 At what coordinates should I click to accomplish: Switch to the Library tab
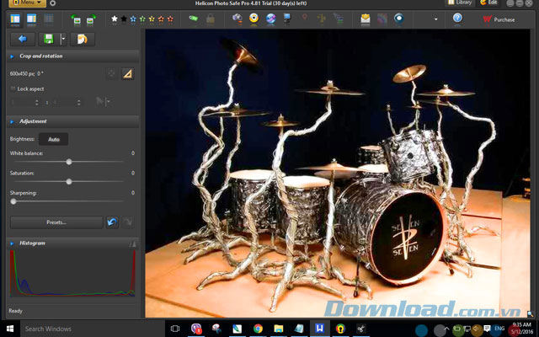tap(461, 3)
